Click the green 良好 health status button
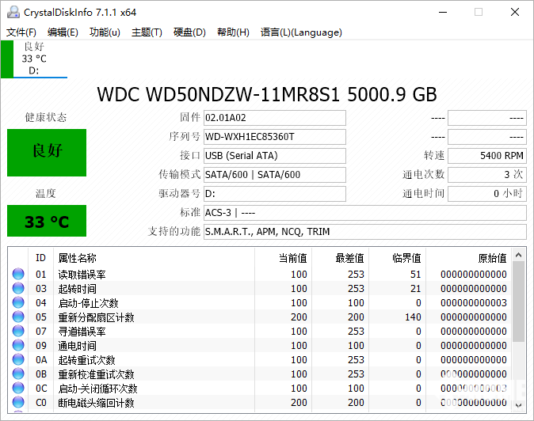The image size is (534, 421). [47, 152]
